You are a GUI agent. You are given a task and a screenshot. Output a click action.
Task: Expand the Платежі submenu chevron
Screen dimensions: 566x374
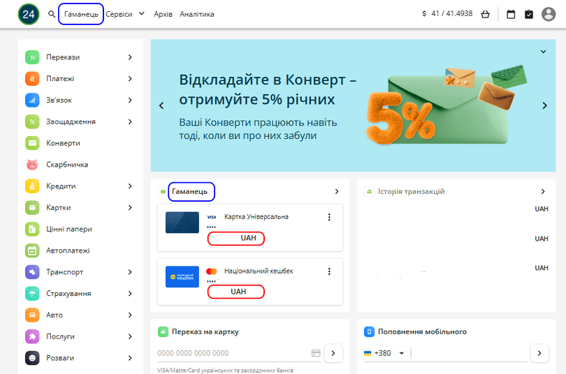tap(130, 79)
